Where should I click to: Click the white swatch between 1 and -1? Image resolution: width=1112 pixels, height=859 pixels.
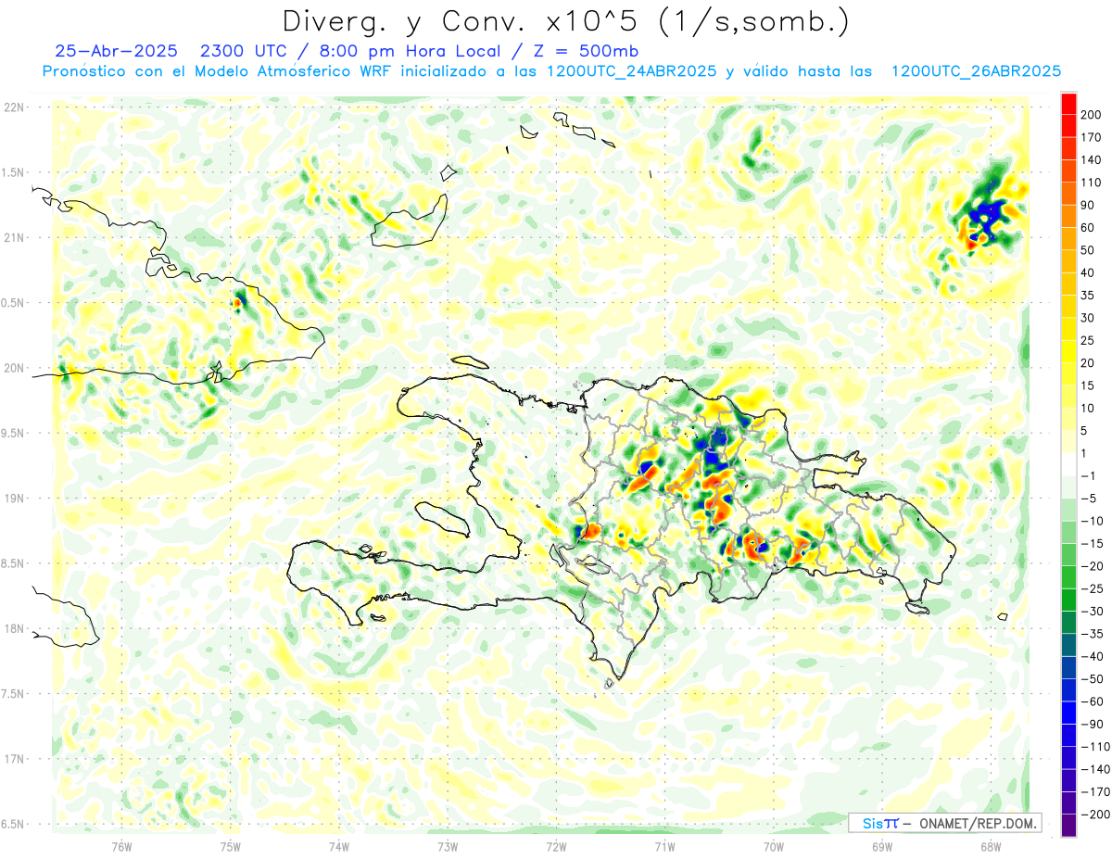(1068, 464)
